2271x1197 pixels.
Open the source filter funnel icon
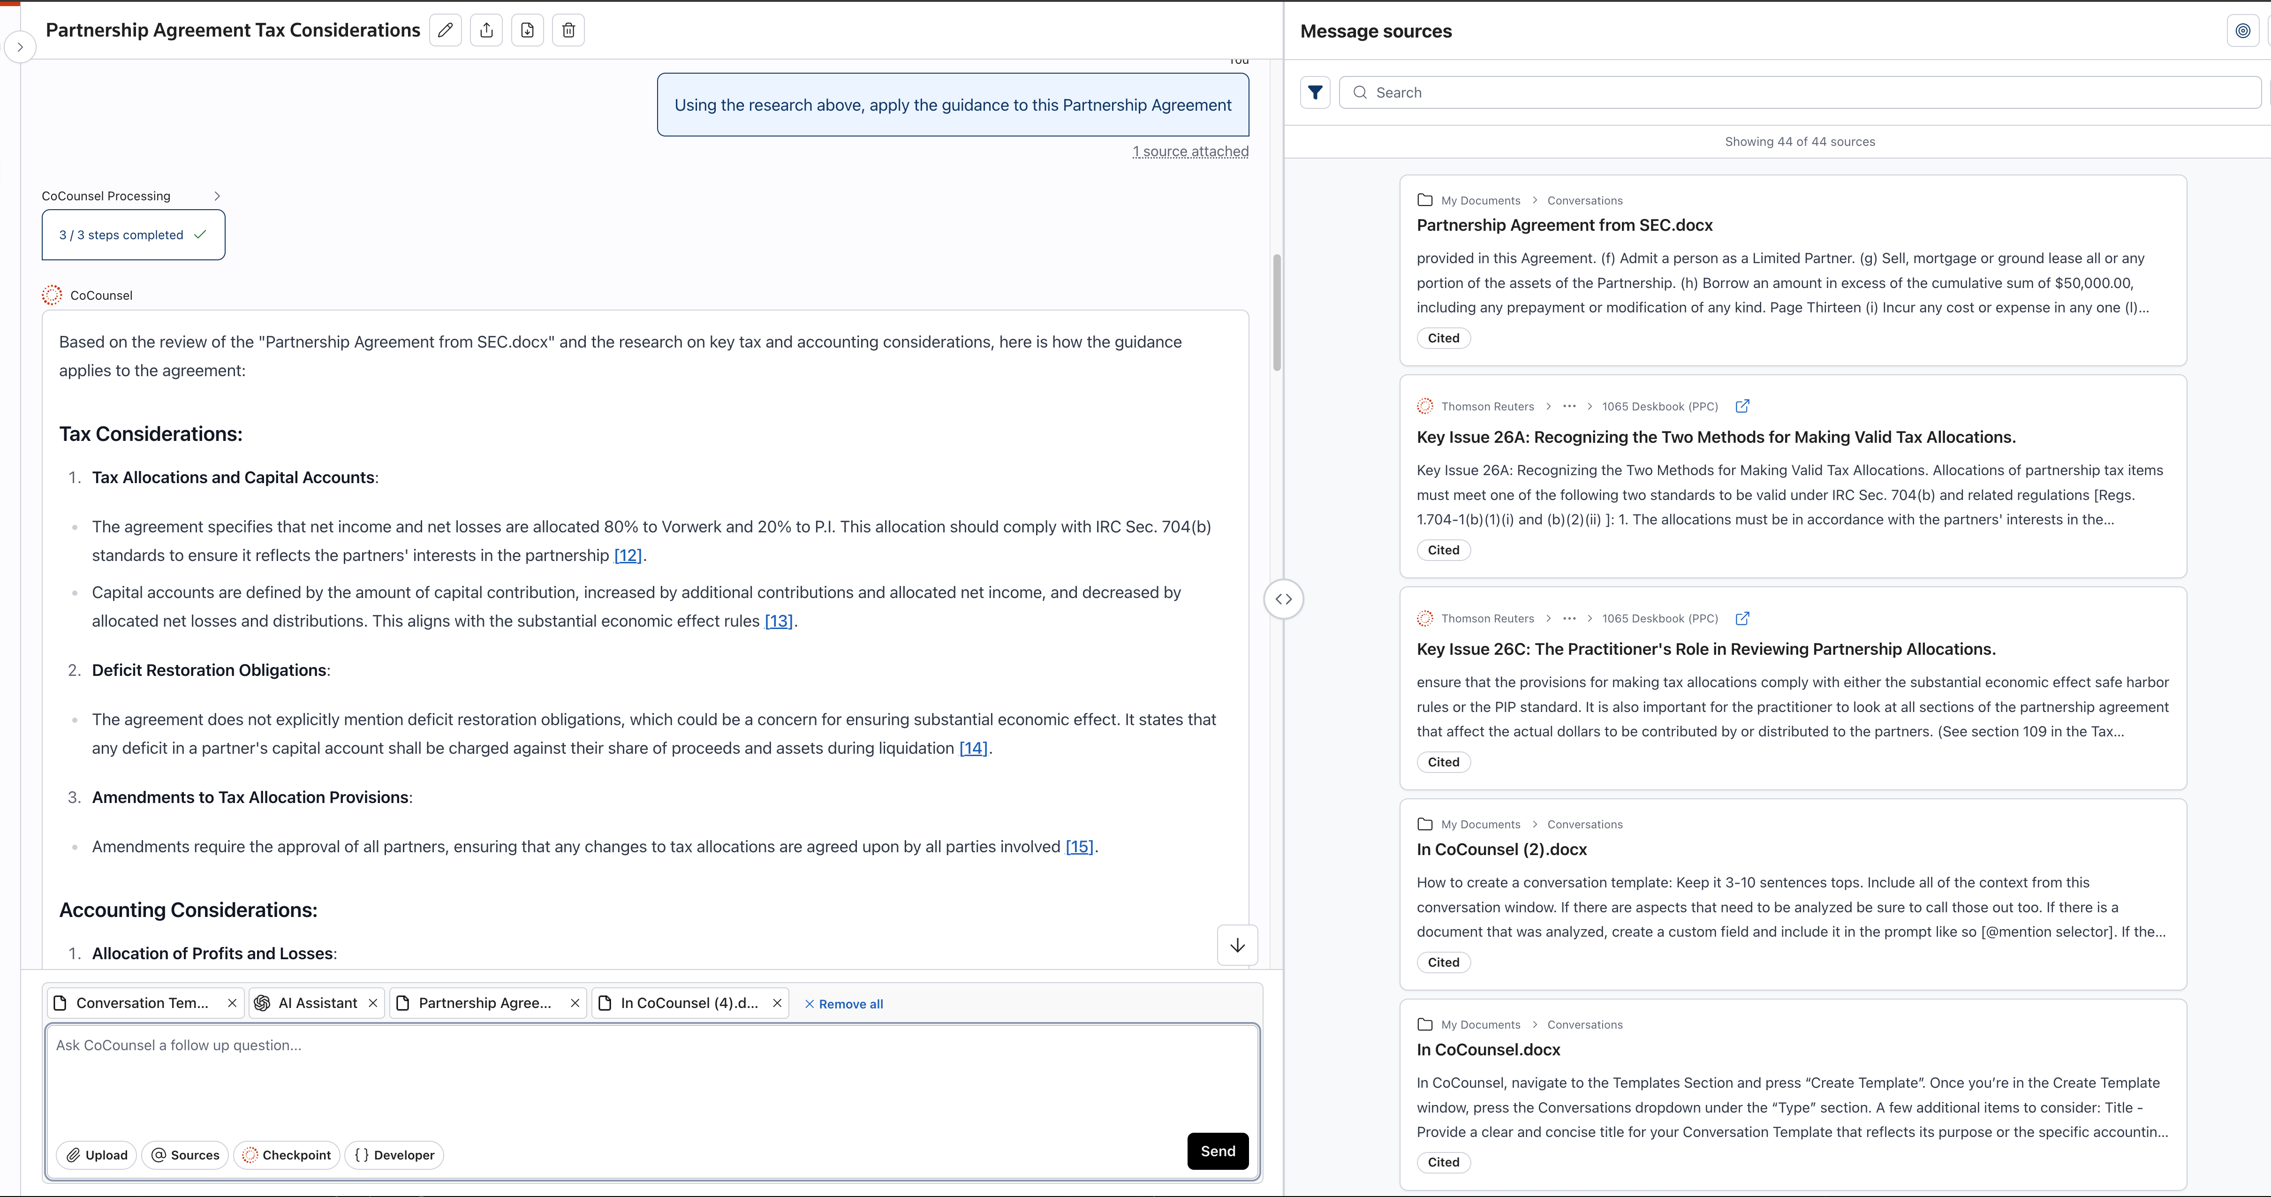[x=1315, y=92]
